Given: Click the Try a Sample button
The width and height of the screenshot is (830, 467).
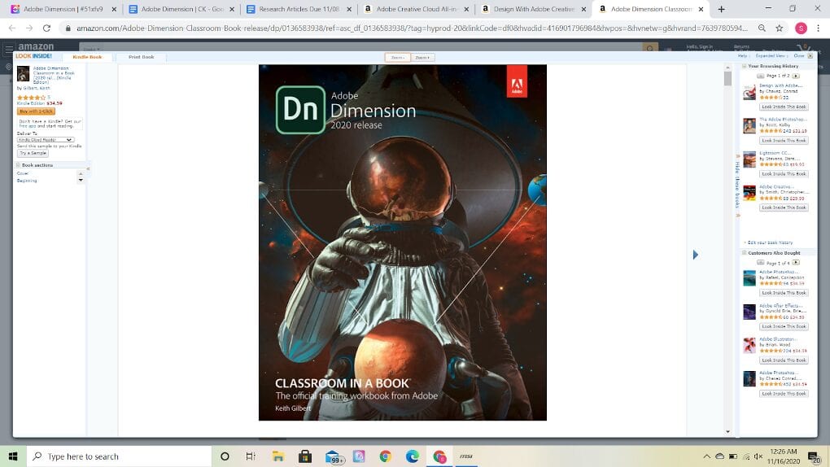Looking at the screenshot, I should (x=33, y=153).
